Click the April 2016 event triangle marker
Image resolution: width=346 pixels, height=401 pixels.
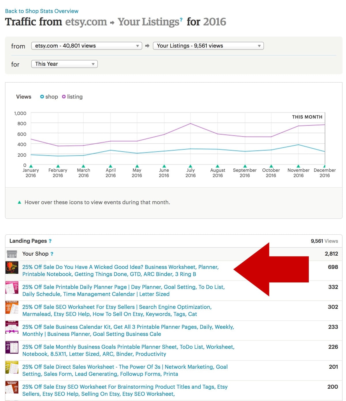(110, 166)
